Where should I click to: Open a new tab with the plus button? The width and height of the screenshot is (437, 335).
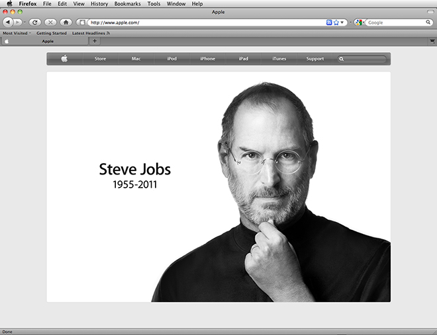click(x=95, y=41)
